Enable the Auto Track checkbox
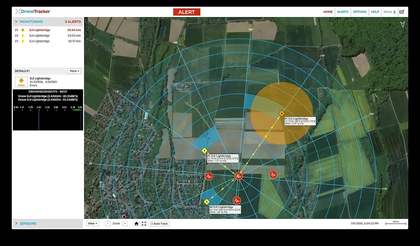The image size is (420, 246). tap(152, 224)
